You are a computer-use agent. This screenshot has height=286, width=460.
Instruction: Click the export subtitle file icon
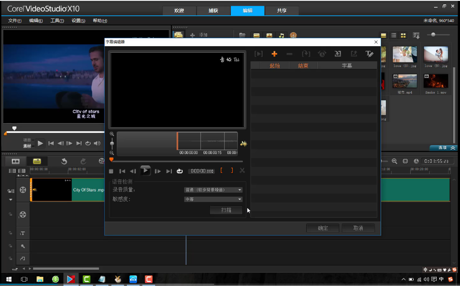pos(354,54)
